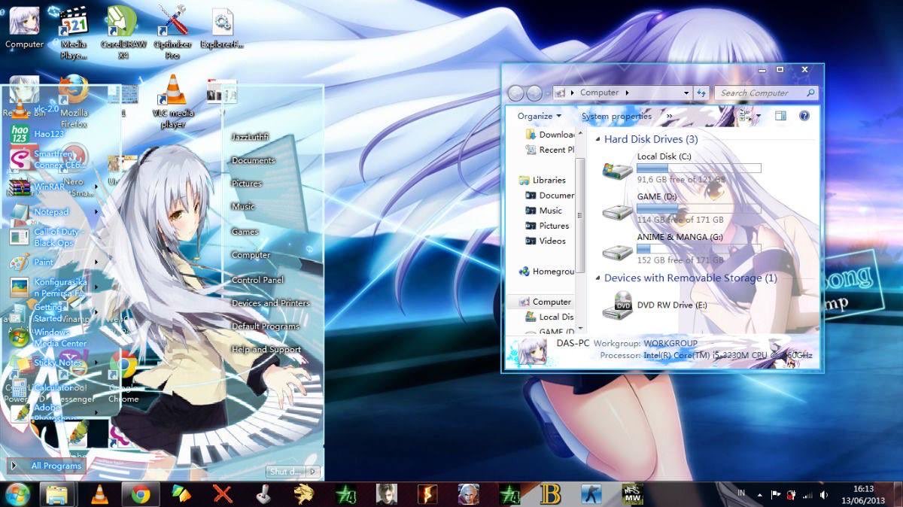
Task: Launch Optimizer Pro desktop shortcut
Action: tap(172, 32)
